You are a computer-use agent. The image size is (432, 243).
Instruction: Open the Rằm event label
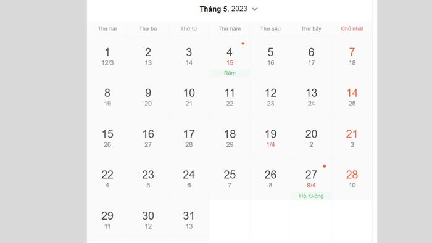(x=230, y=73)
